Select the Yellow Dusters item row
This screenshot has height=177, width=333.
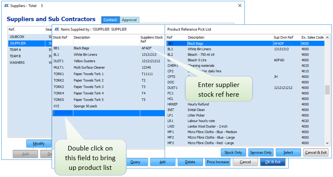point(108,61)
